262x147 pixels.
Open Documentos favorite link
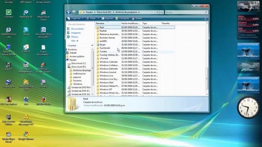[77, 29]
